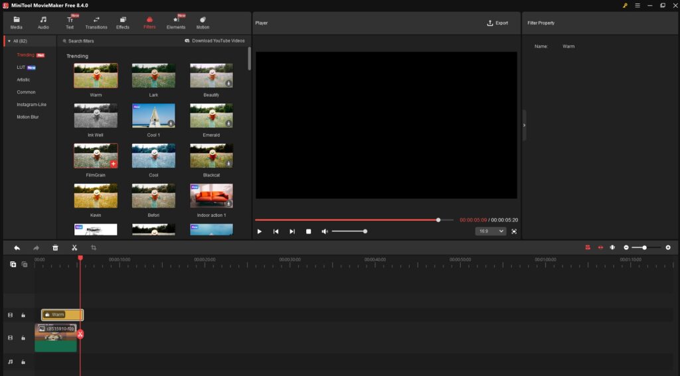Download the Indoor action 1 filter
This screenshot has height=376, width=680.
228,204
